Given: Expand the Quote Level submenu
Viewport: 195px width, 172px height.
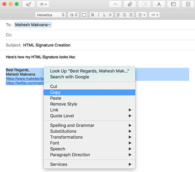Looking at the screenshot, I should (x=89, y=116).
